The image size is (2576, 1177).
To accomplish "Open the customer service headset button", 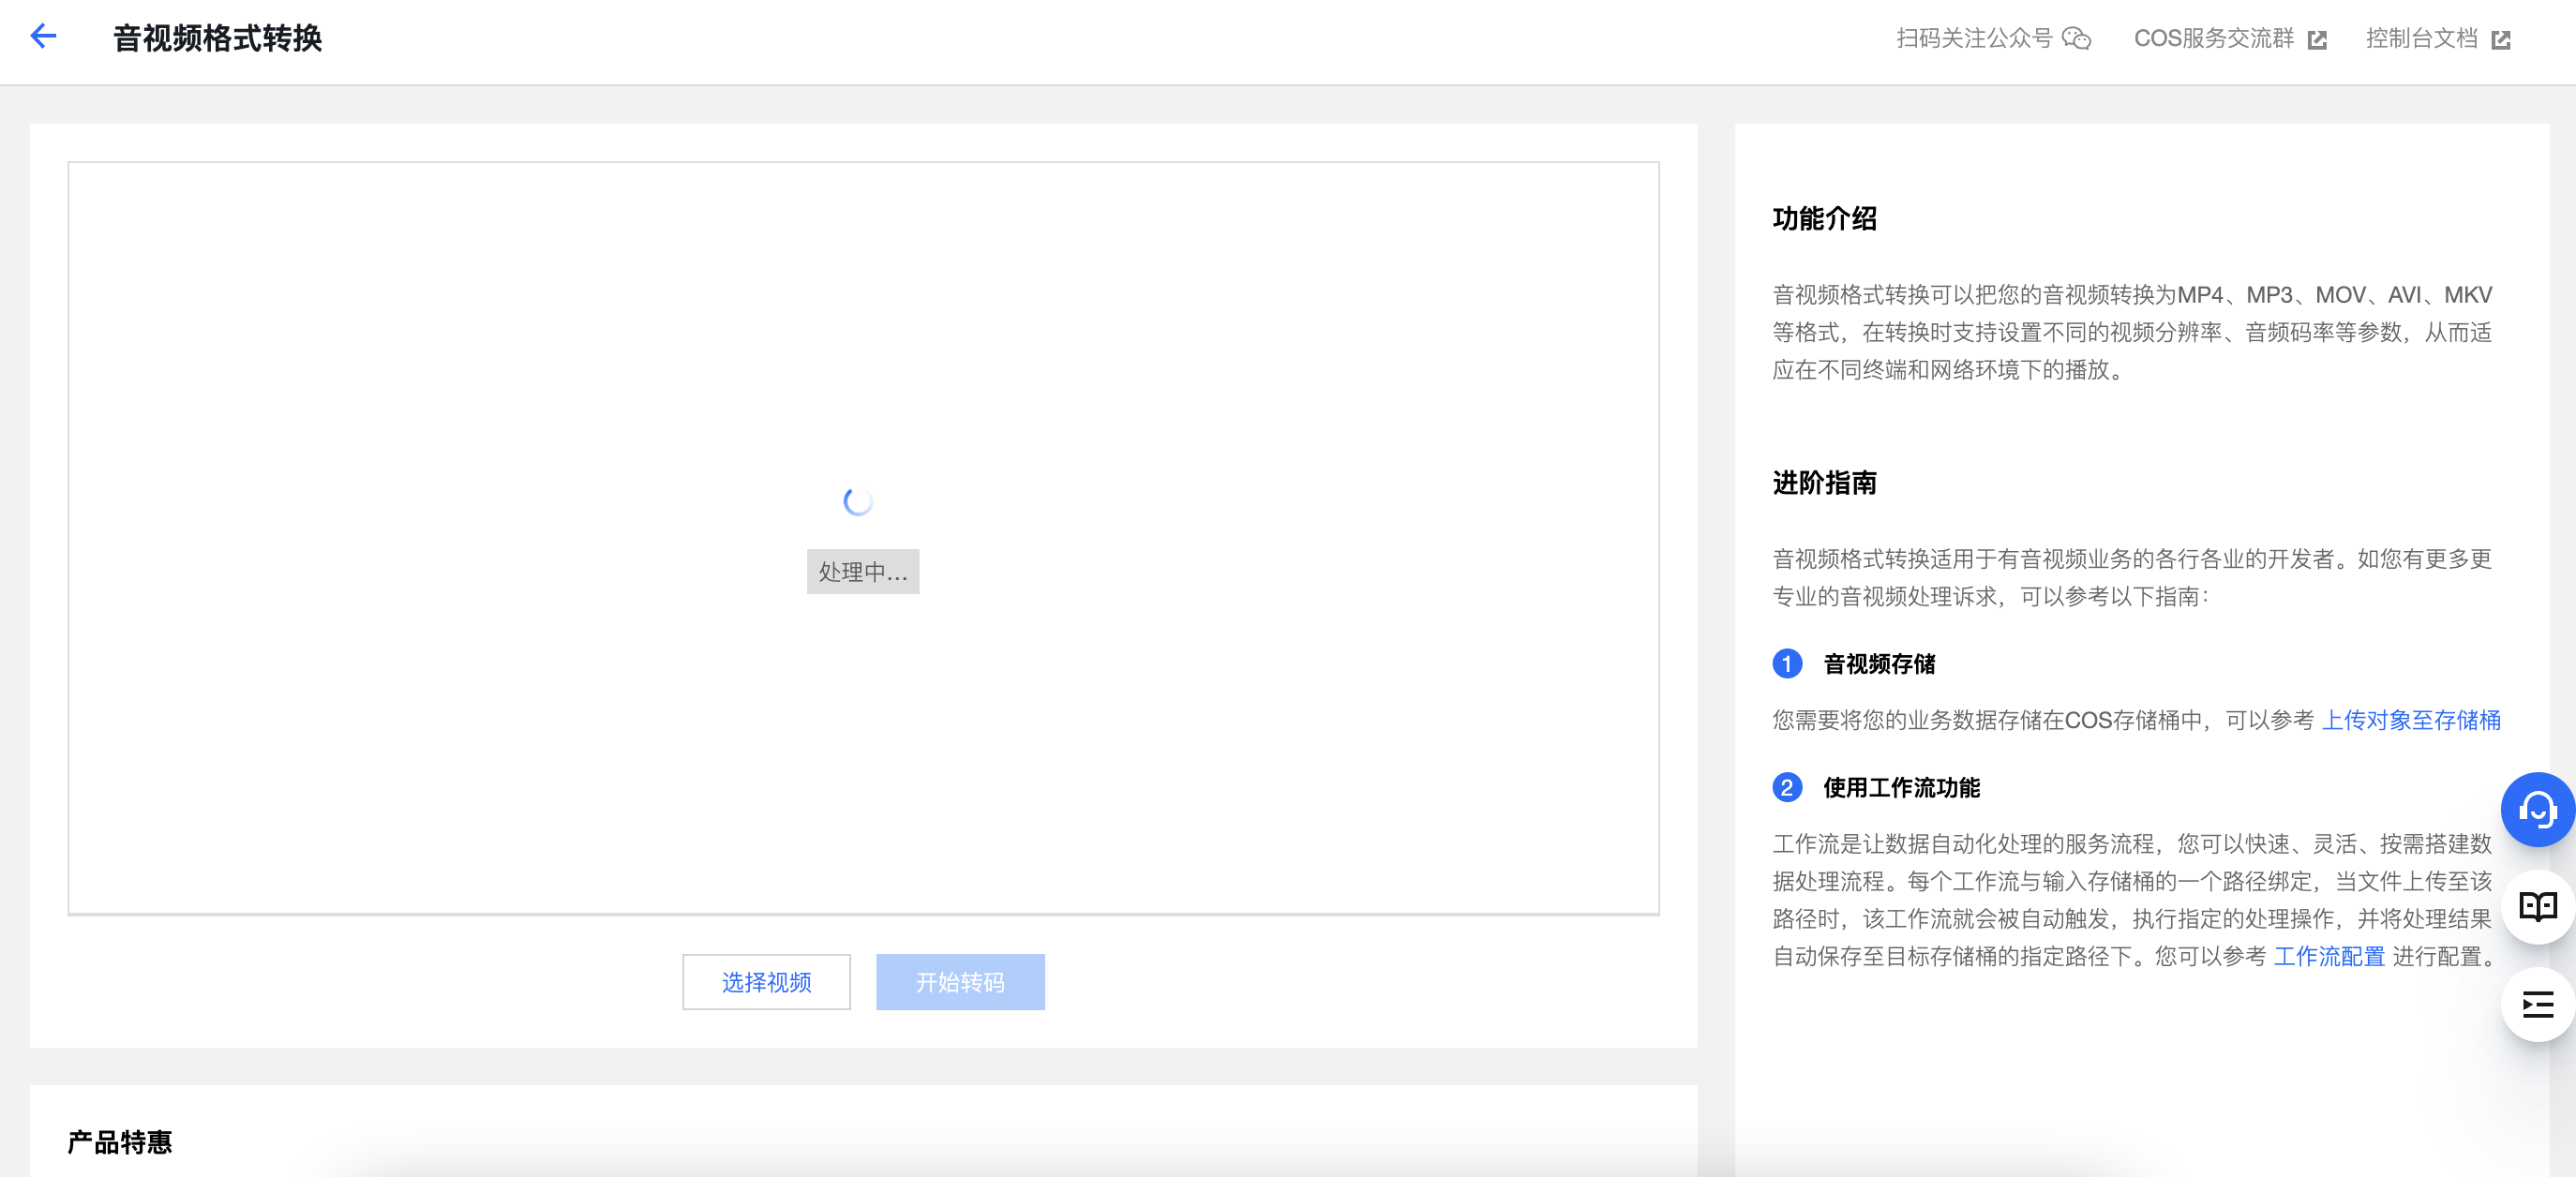I will pos(2537,809).
